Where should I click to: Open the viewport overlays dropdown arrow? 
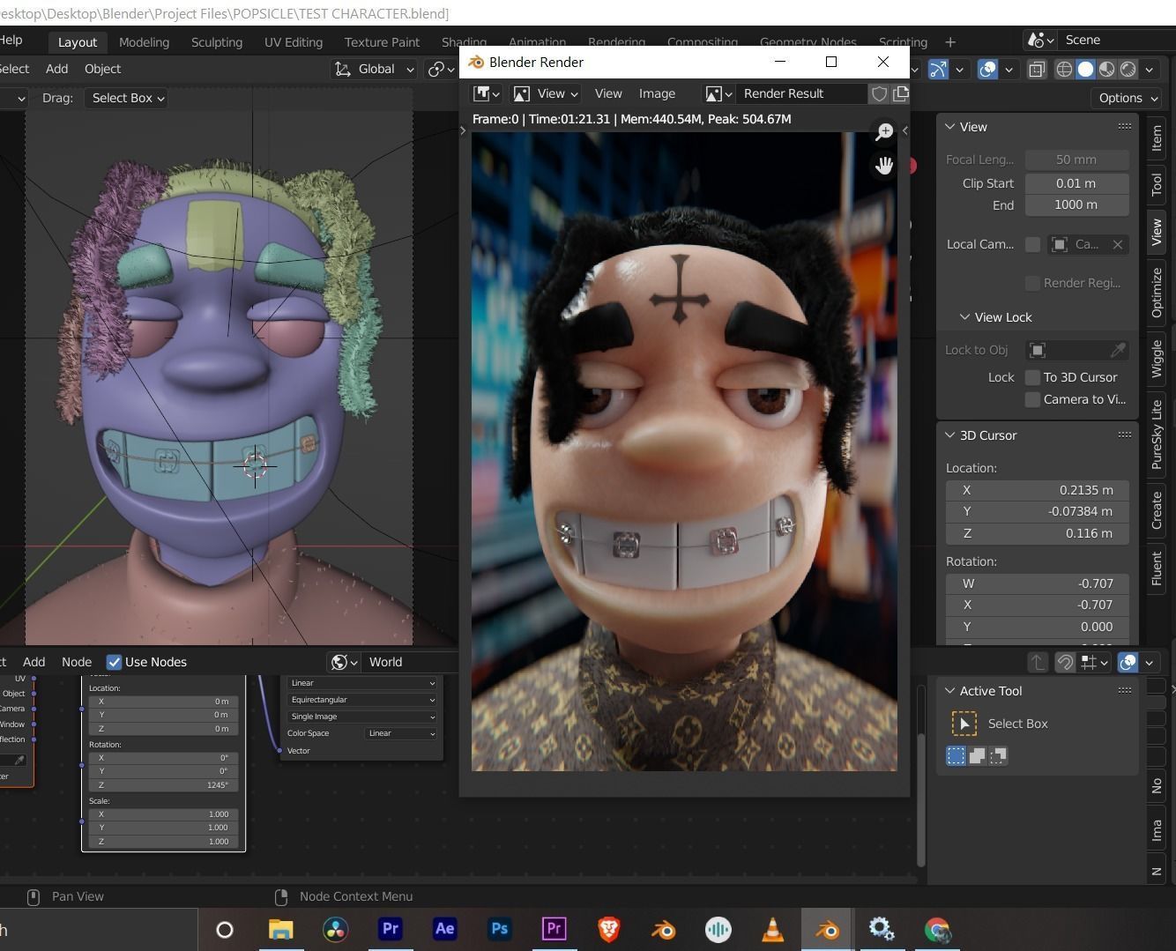(x=1009, y=69)
